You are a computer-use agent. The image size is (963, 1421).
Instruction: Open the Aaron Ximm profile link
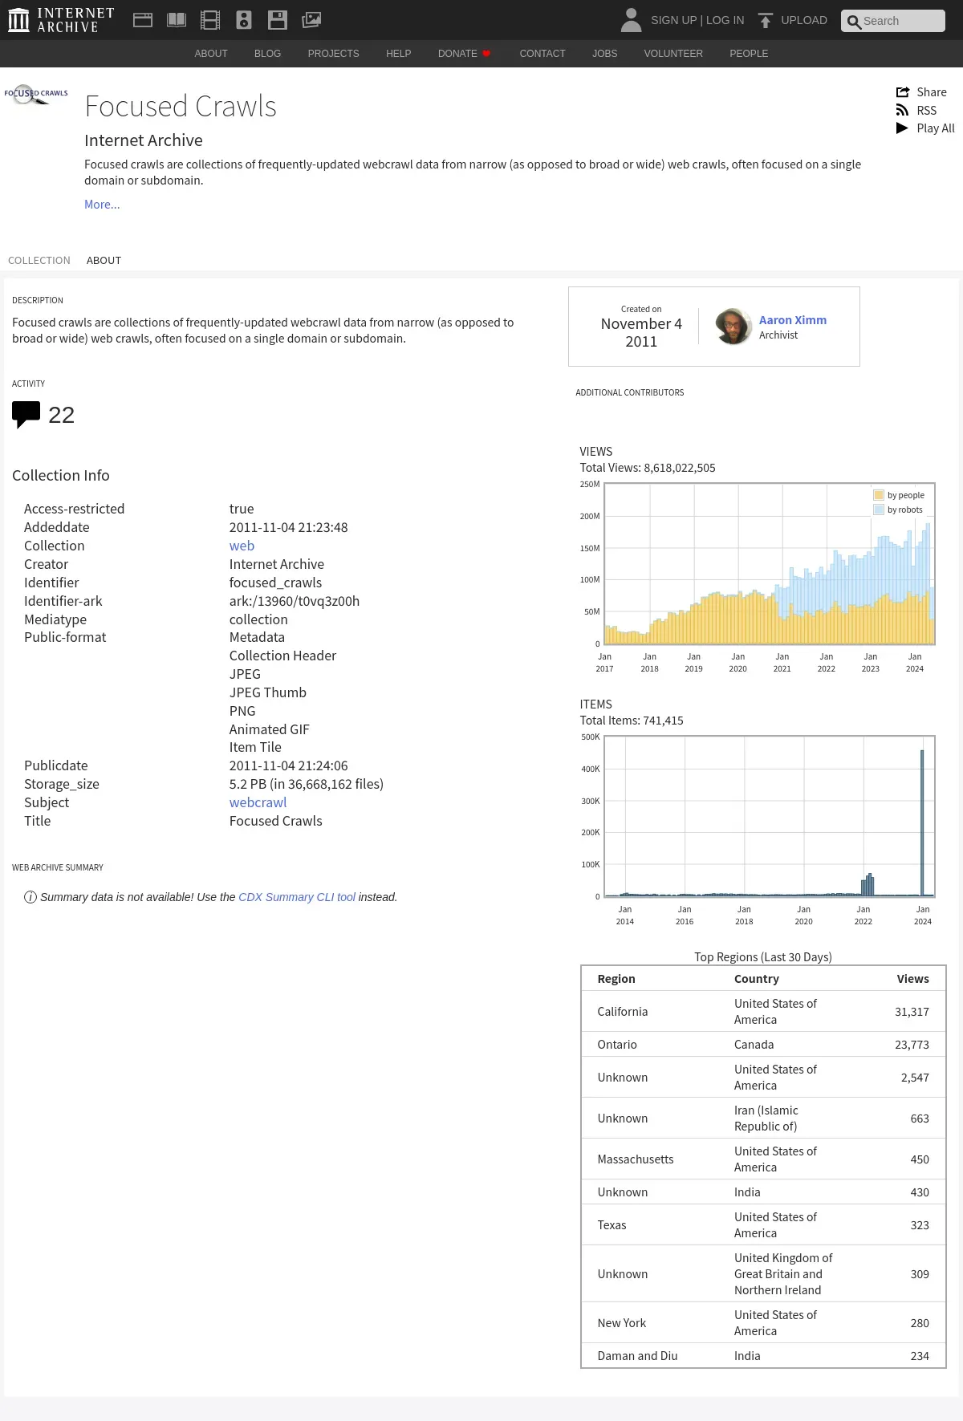[793, 320]
